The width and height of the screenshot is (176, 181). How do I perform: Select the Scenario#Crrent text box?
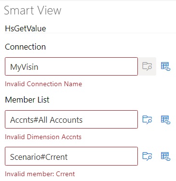71,156
